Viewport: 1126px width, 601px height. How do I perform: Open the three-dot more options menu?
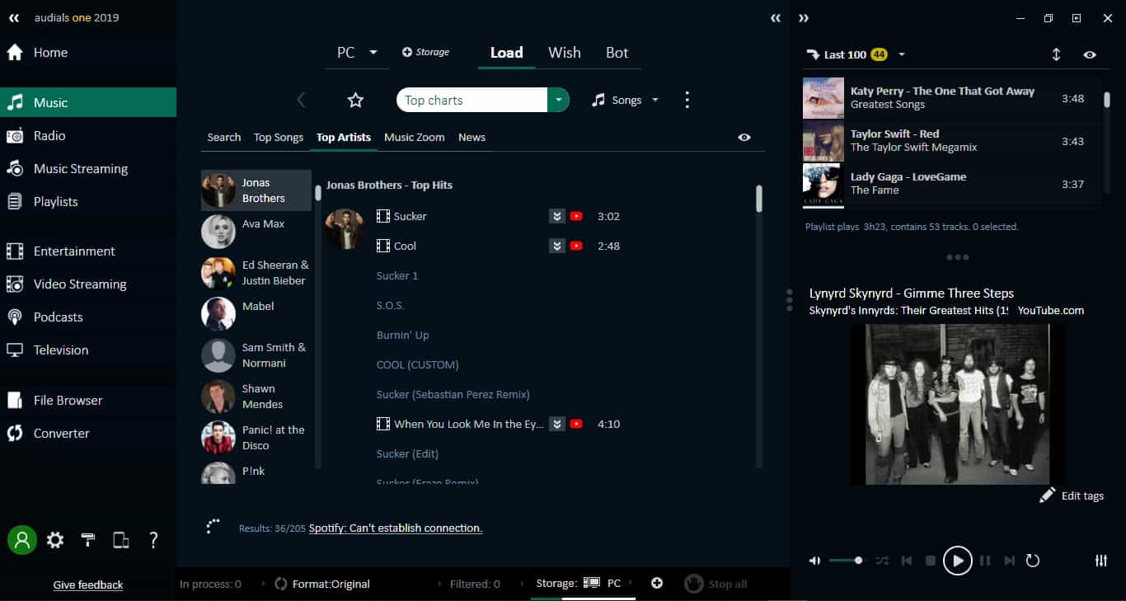(x=687, y=101)
